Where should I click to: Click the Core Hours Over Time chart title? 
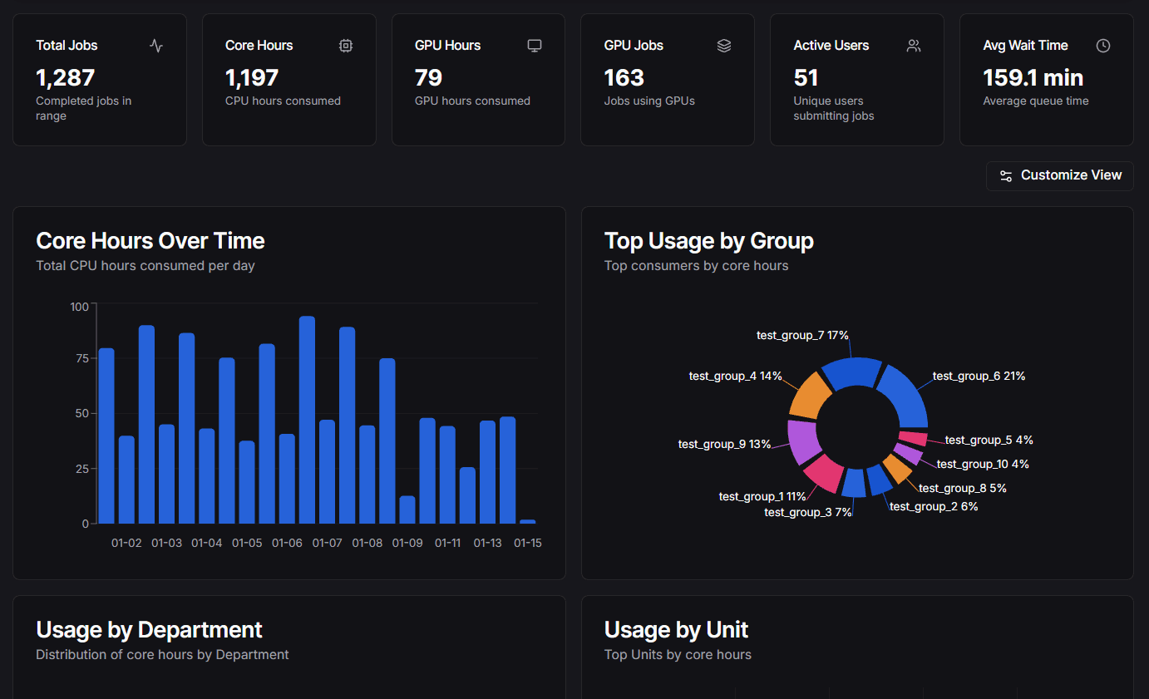click(150, 240)
